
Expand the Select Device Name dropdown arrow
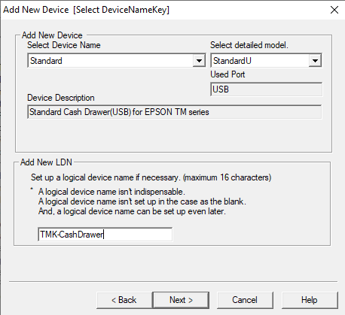pyautogui.click(x=199, y=61)
